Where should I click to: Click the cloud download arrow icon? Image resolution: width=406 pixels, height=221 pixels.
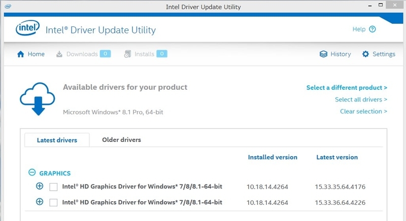38,99
